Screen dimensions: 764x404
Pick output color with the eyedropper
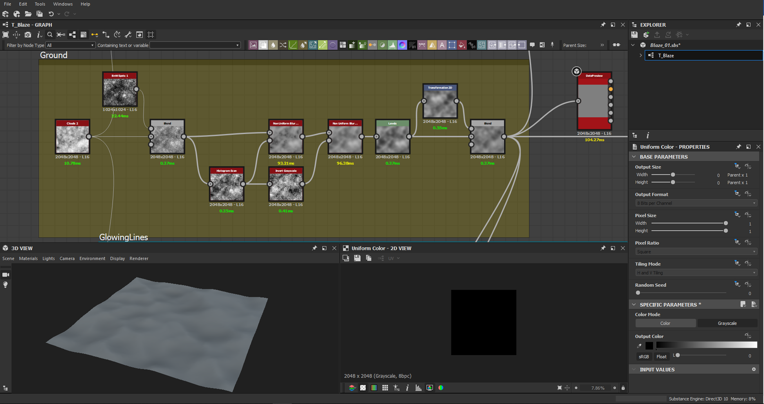[x=640, y=346]
